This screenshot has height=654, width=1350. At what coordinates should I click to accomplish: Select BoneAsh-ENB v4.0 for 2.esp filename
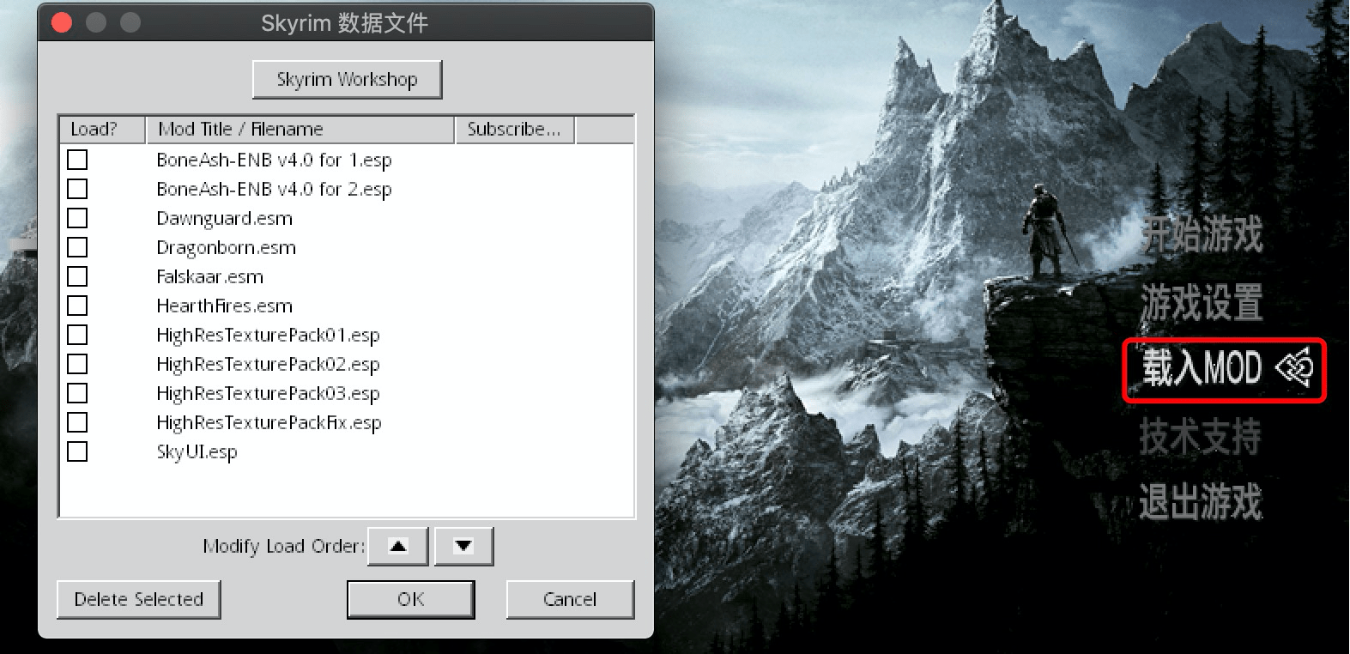(x=274, y=190)
